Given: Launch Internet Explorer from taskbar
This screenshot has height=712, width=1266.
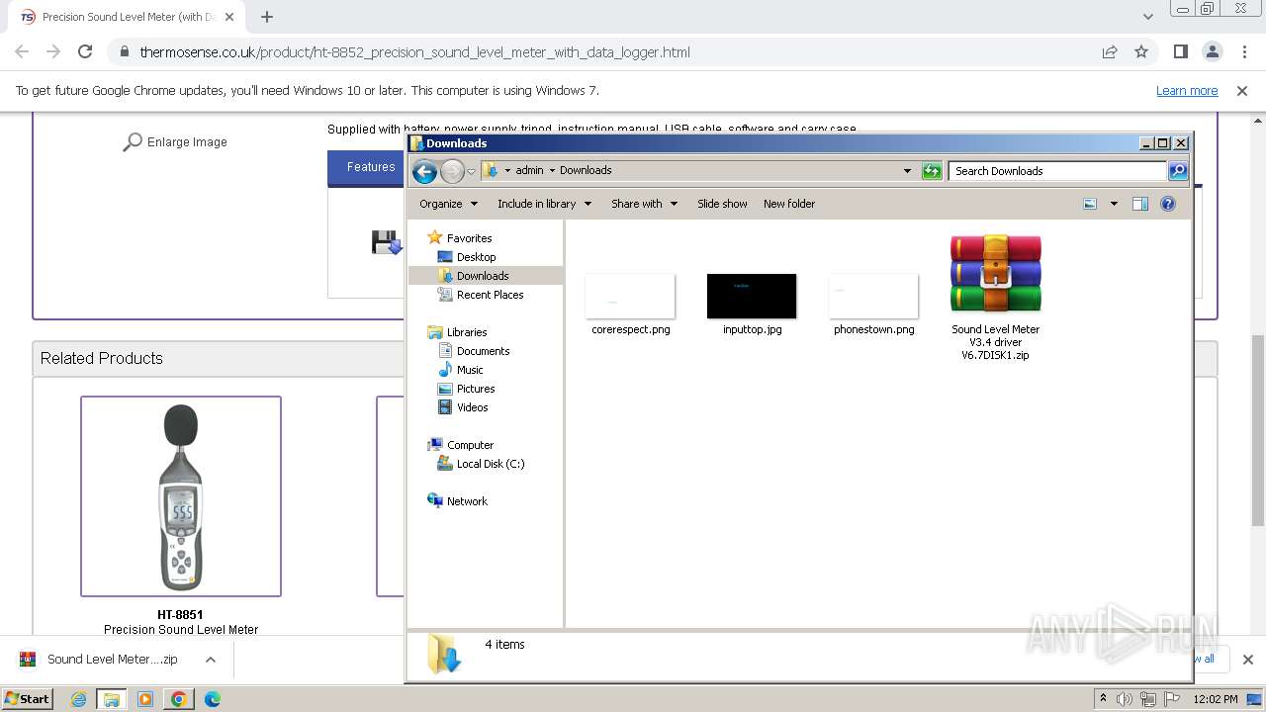Looking at the screenshot, I should tap(78, 699).
